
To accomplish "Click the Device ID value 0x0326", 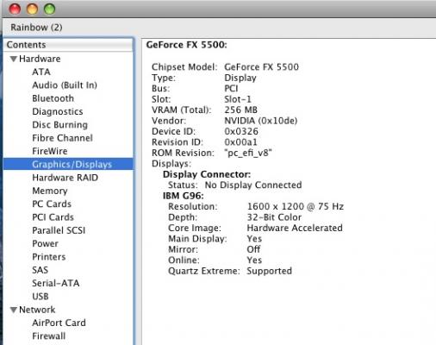I will (x=241, y=132).
